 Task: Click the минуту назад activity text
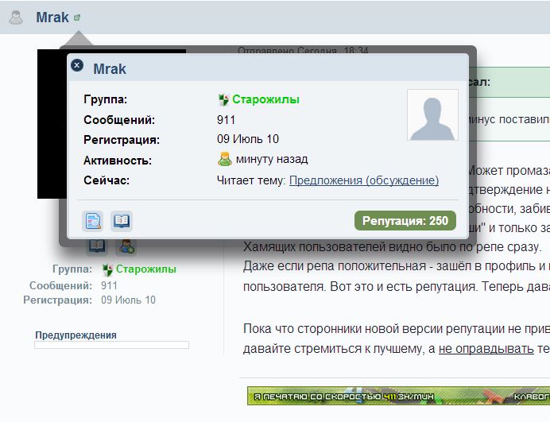point(272,159)
